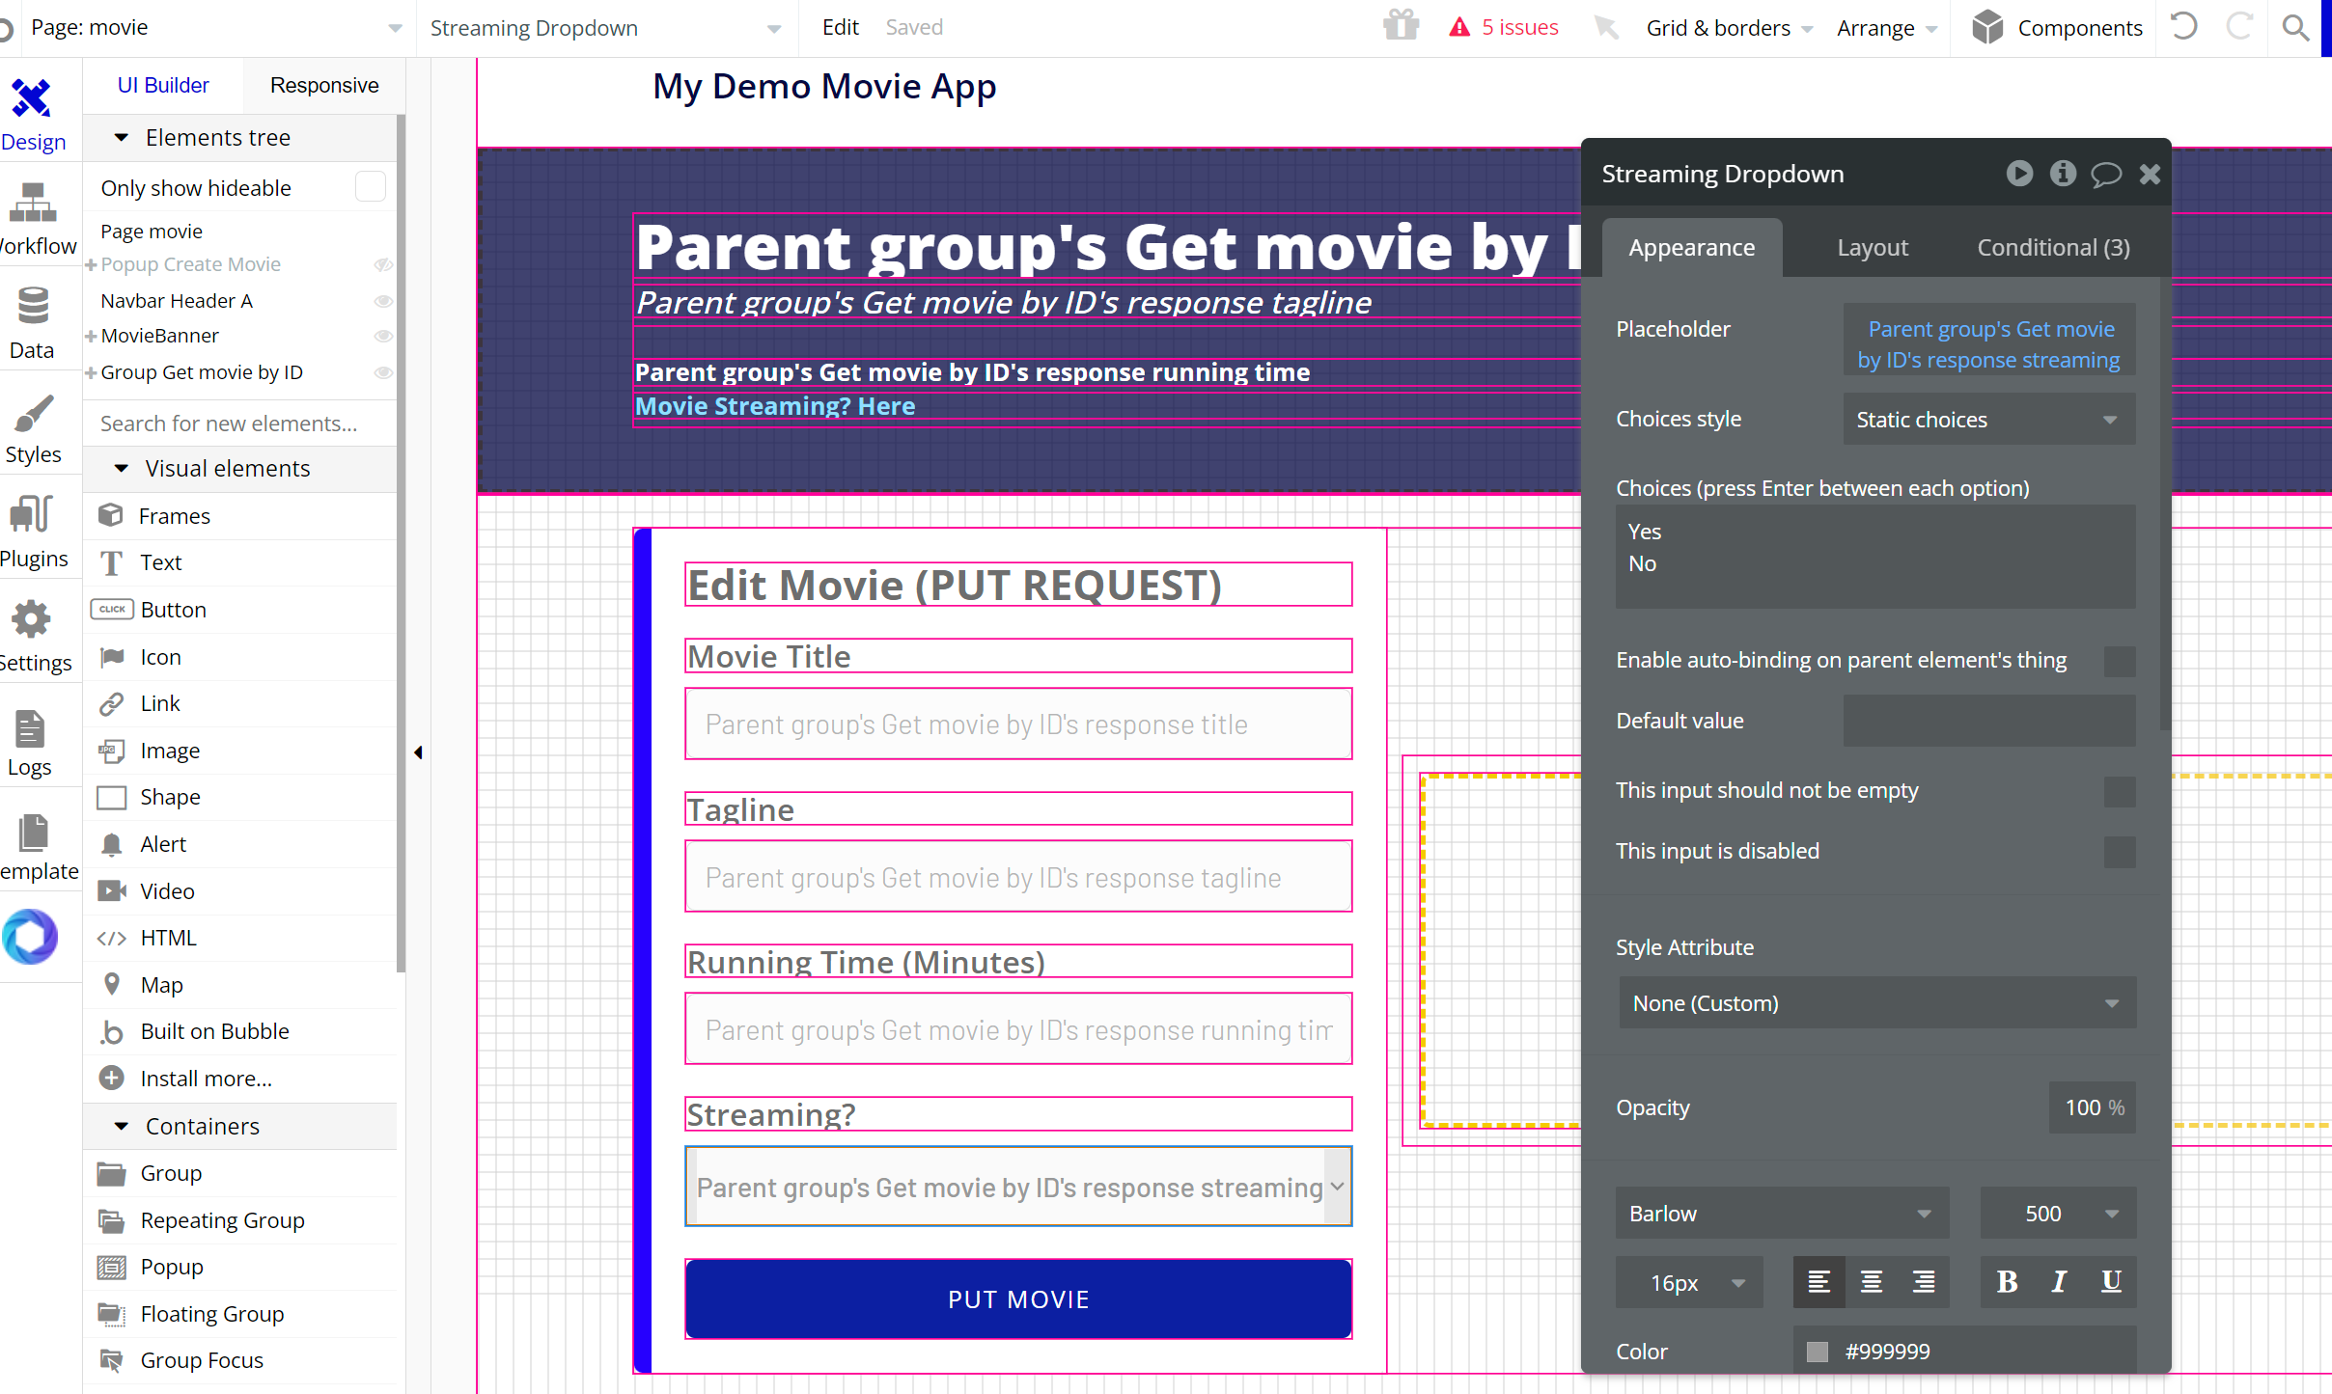Toggle visibility eye for MovieBanner
Viewport: 2332px width, 1394px height.
tap(383, 336)
